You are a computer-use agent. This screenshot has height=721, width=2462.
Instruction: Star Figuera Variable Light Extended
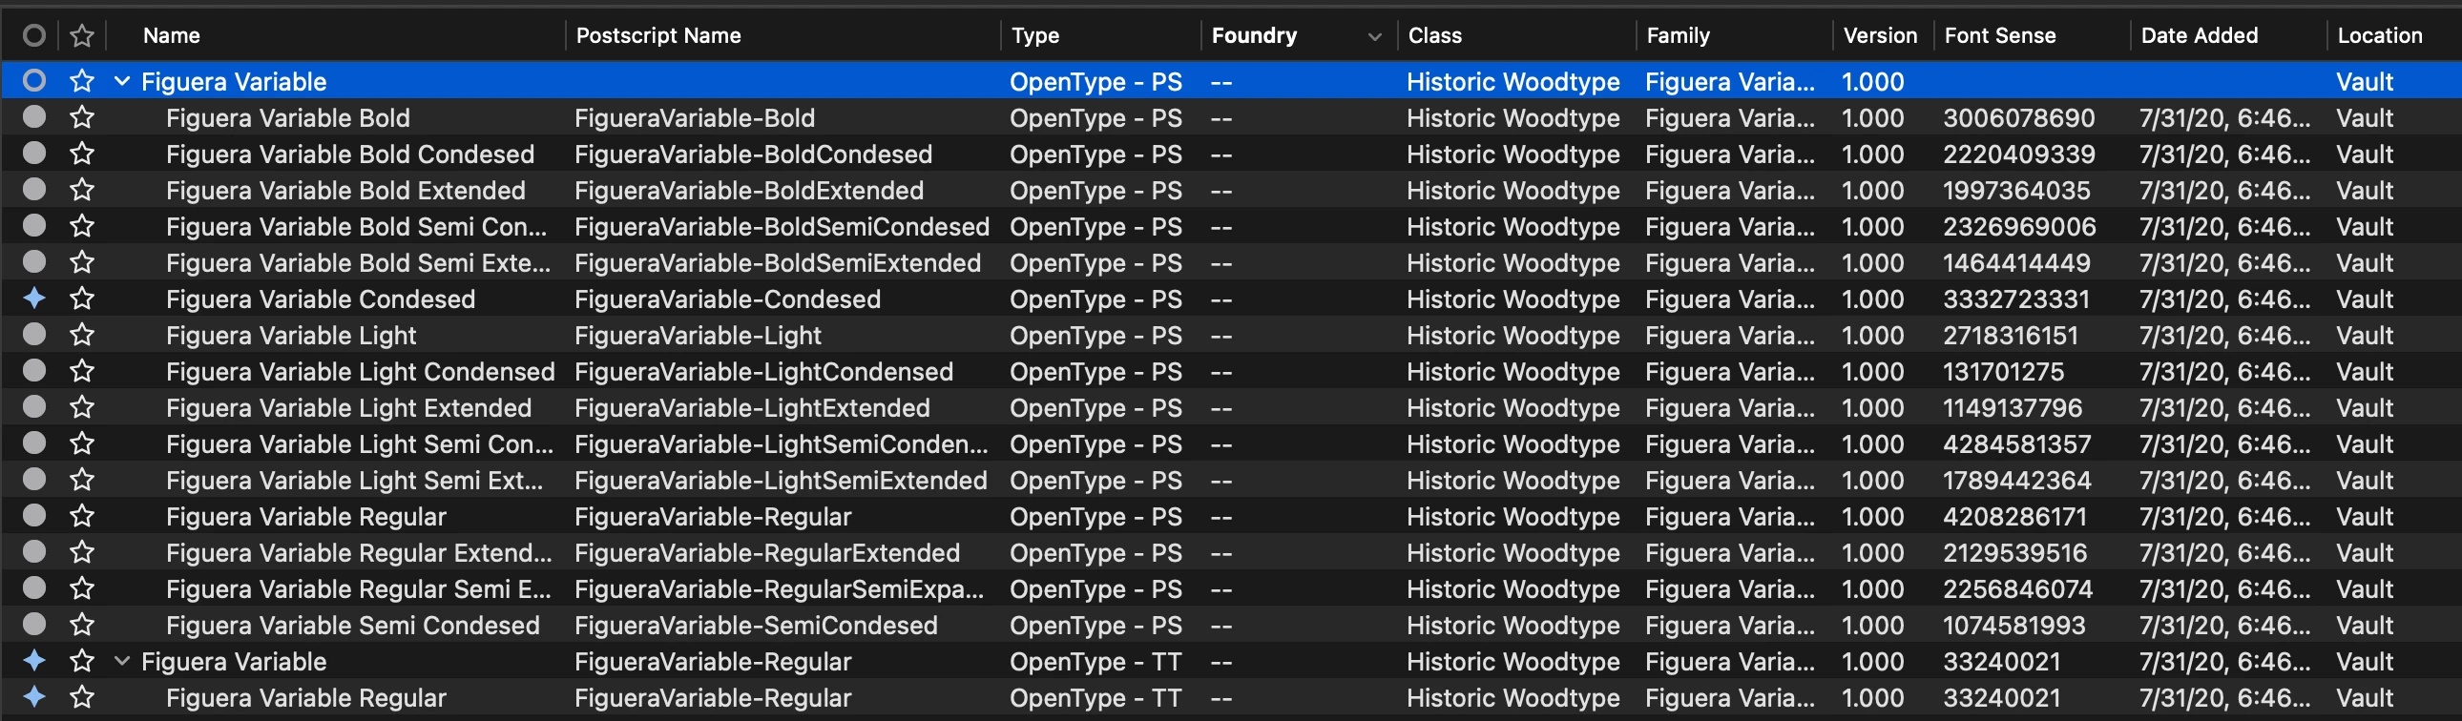pos(82,408)
